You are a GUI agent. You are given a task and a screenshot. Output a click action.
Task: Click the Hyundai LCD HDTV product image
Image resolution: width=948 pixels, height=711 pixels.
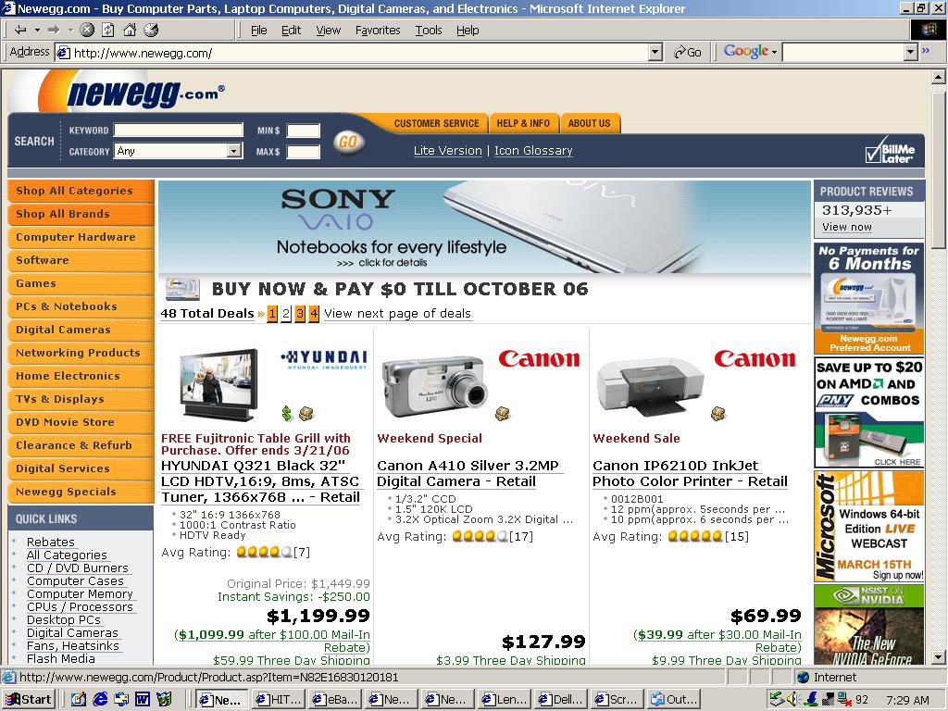(218, 386)
